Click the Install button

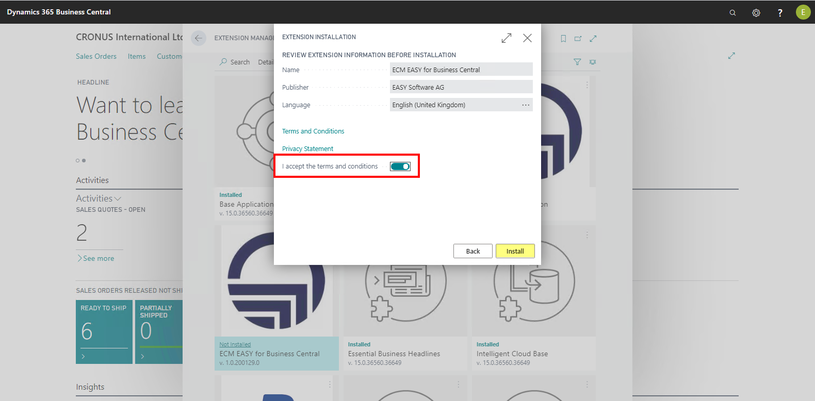pos(515,251)
